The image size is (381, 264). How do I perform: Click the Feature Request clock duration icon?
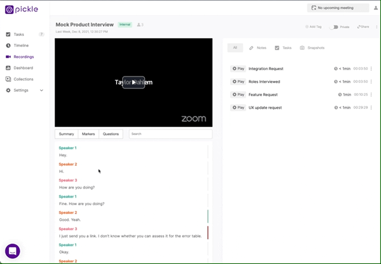(340, 95)
